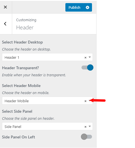Click the Select Header Desktop label
Image resolution: width=135 pixels, height=148 pixels.
pos(22,42)
